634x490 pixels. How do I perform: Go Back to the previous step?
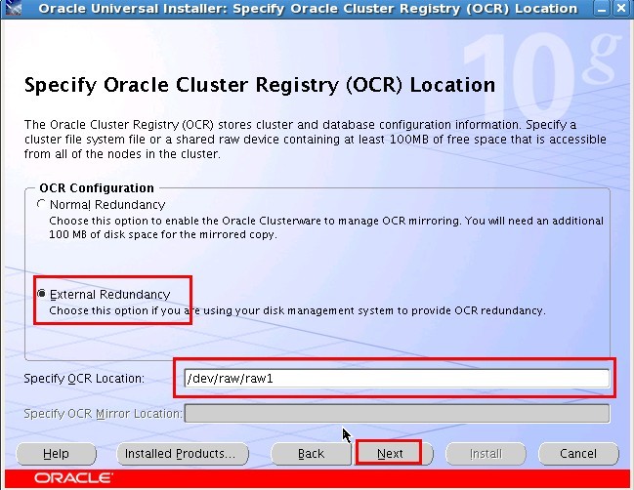[x=311, y=454]
